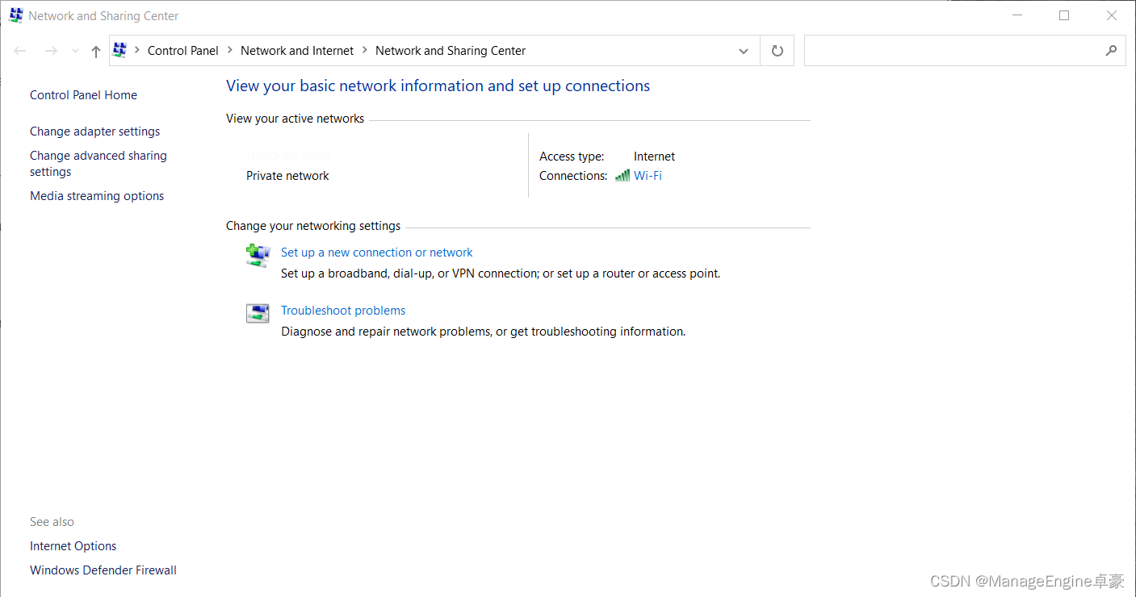Image resolution: width=1136 pixels, height=597 pixels.
Task: Go up one level with Up arrow
Action: pyautogui.click(x=96, y=51)
